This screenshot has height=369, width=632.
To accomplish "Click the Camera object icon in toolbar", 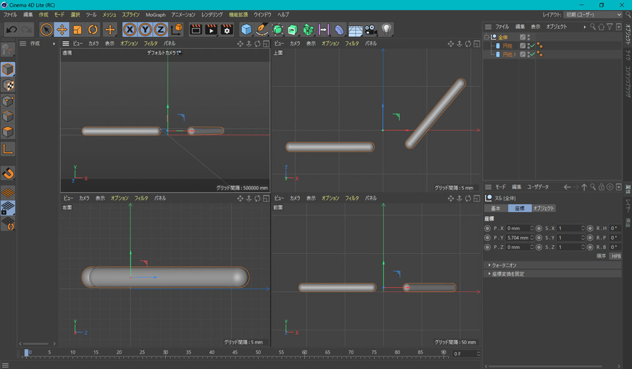I will pos(370,30).
